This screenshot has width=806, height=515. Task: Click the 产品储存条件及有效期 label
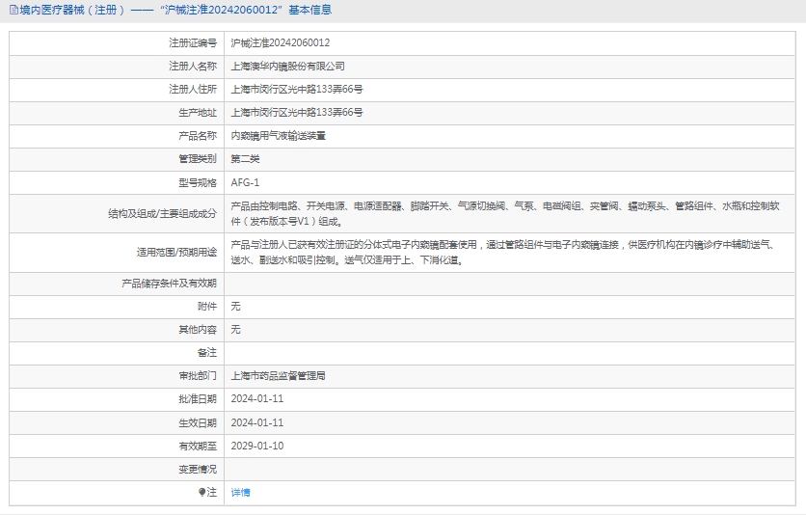click(x=169, y=284)
